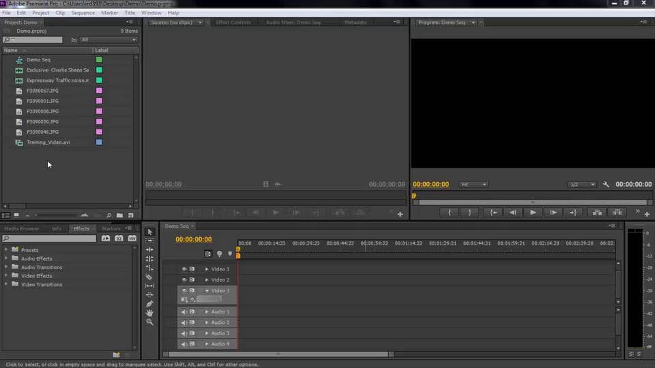The height and width of the screenshot is (368, 655).
Task: Select the Slide tool
Action: pos(149,295)
